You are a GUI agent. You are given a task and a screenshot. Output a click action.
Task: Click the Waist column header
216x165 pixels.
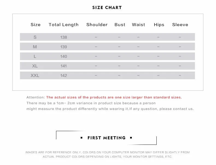tap(138, 25)
